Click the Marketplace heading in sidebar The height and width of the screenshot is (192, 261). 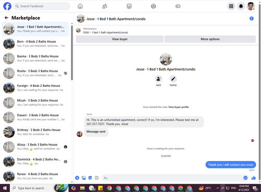(26, 18)
